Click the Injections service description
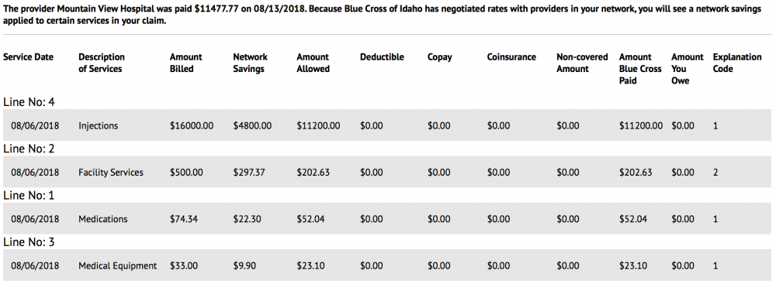This screenshot has width=776, height=284. tap(98, 125)
